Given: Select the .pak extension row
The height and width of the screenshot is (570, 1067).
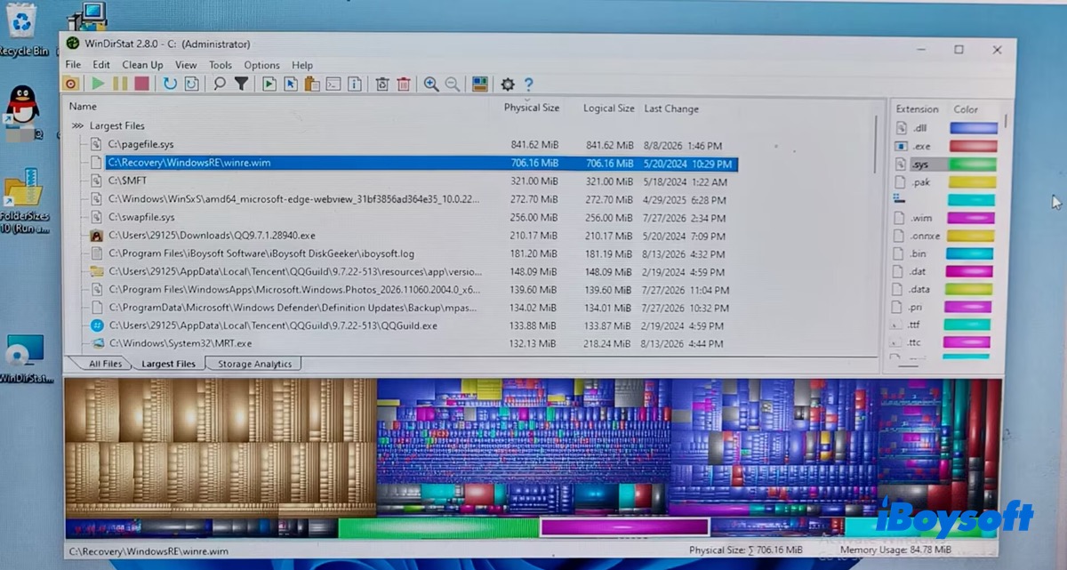Looking at the screenshot, I should click(x=945, y=182).
